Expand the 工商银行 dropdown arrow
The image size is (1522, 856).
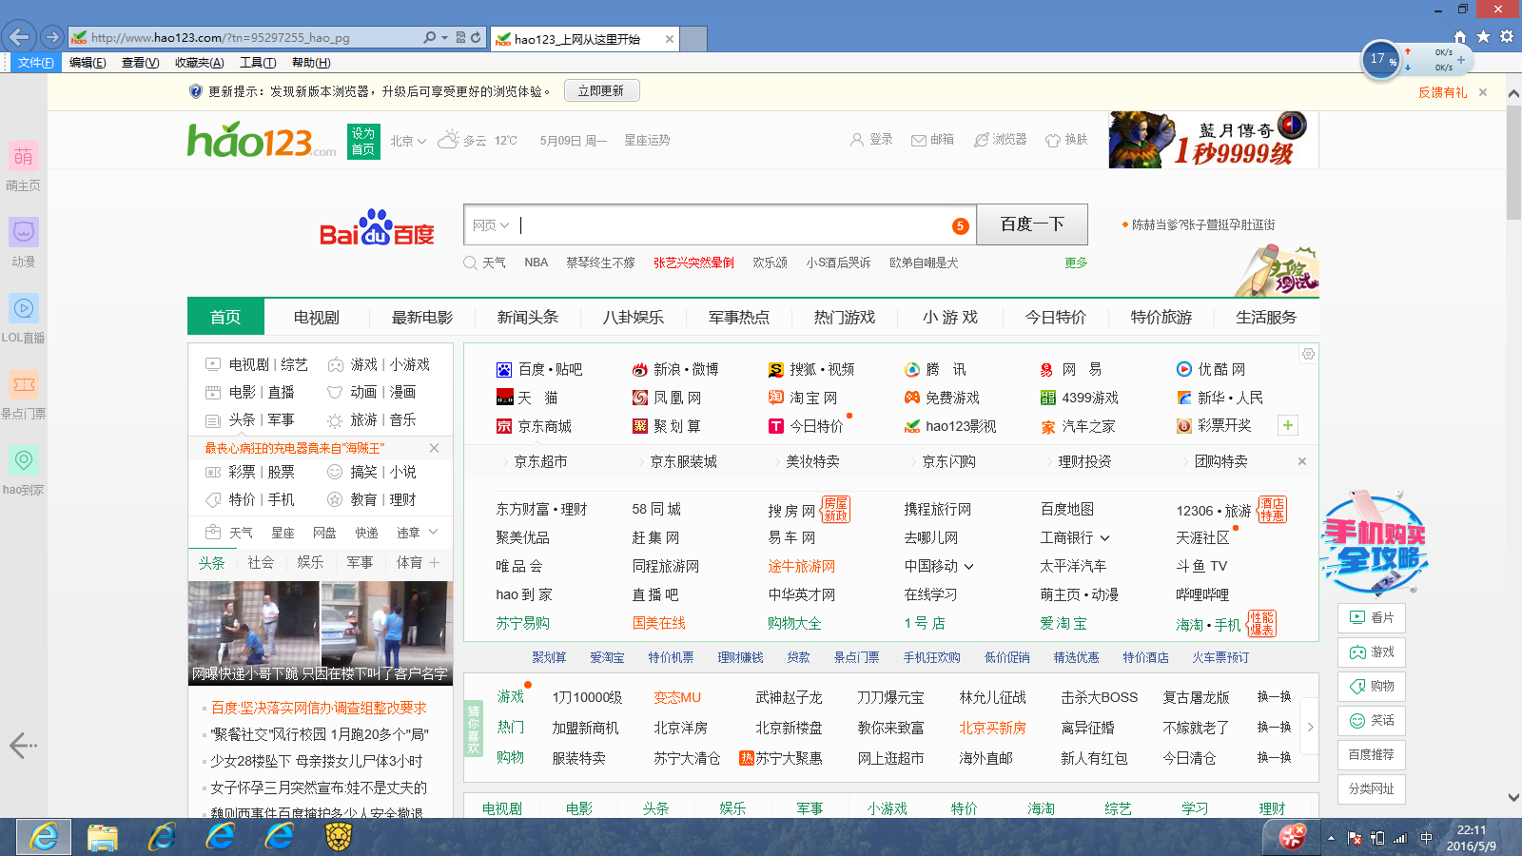(x=1105, y=538)
